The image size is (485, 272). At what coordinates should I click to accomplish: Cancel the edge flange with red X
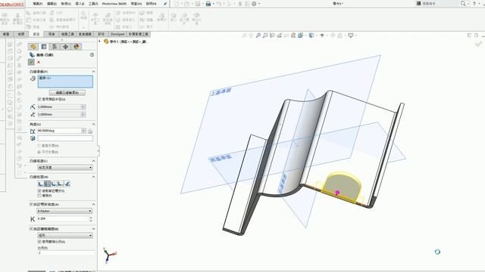coord(39,62)
